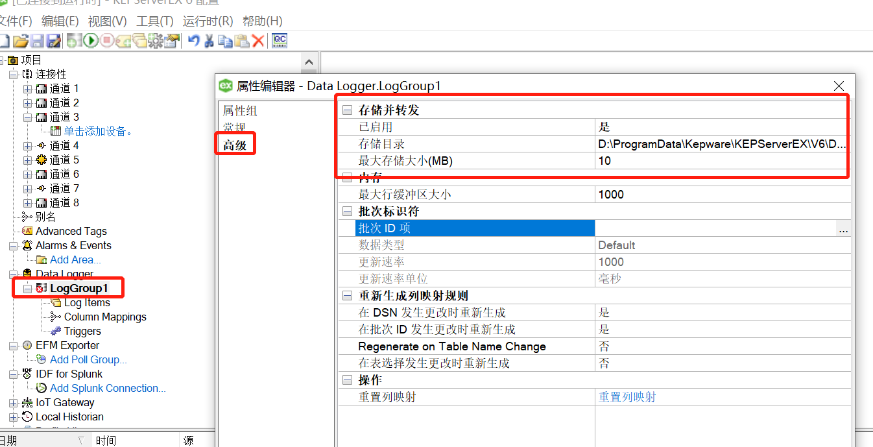The height and width of the screenshot is (447, 873).
Task: Click the Data Logger node icon
Action: (x=27, y=274)
